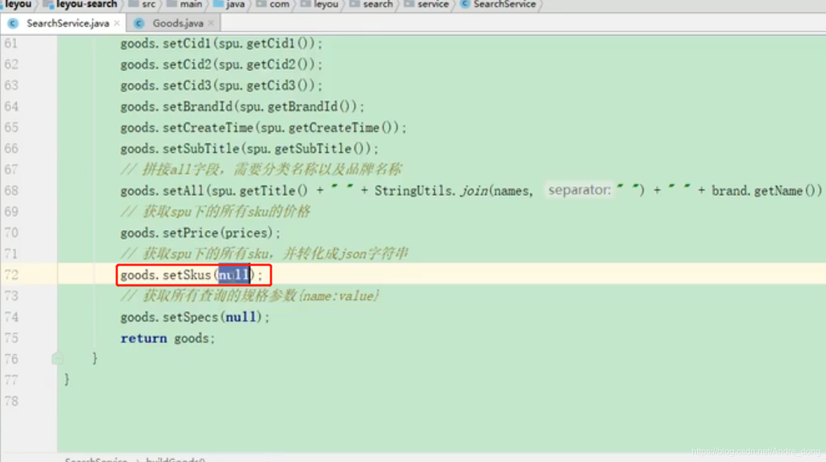The width and height of the screenshot is (826, 462).
Task: Place cursor on goods.setBrandId line
Action: coord(242,106)
